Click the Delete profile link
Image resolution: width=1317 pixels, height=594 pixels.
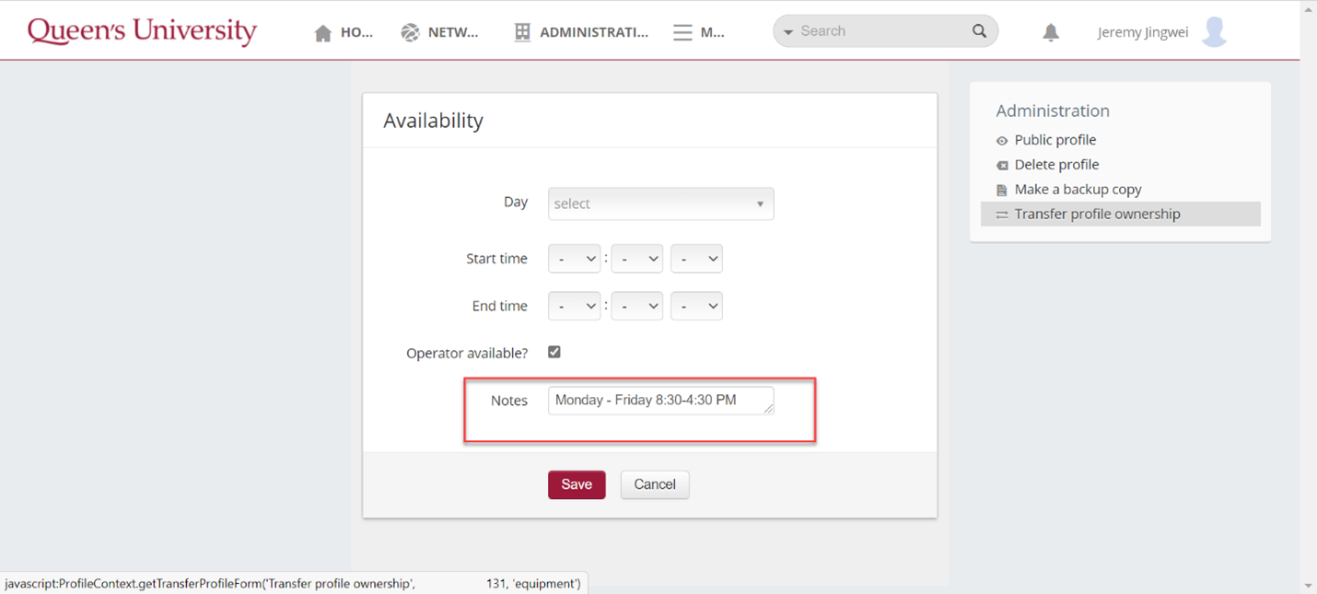click(1056, 165)
